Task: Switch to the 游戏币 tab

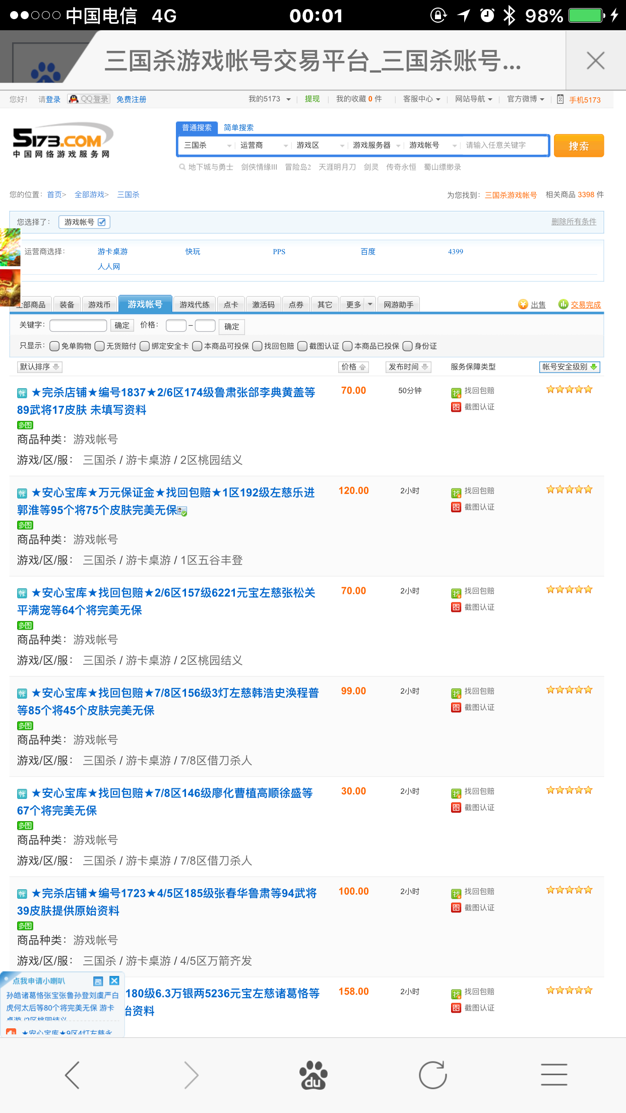Action: (x=99, y=304)
